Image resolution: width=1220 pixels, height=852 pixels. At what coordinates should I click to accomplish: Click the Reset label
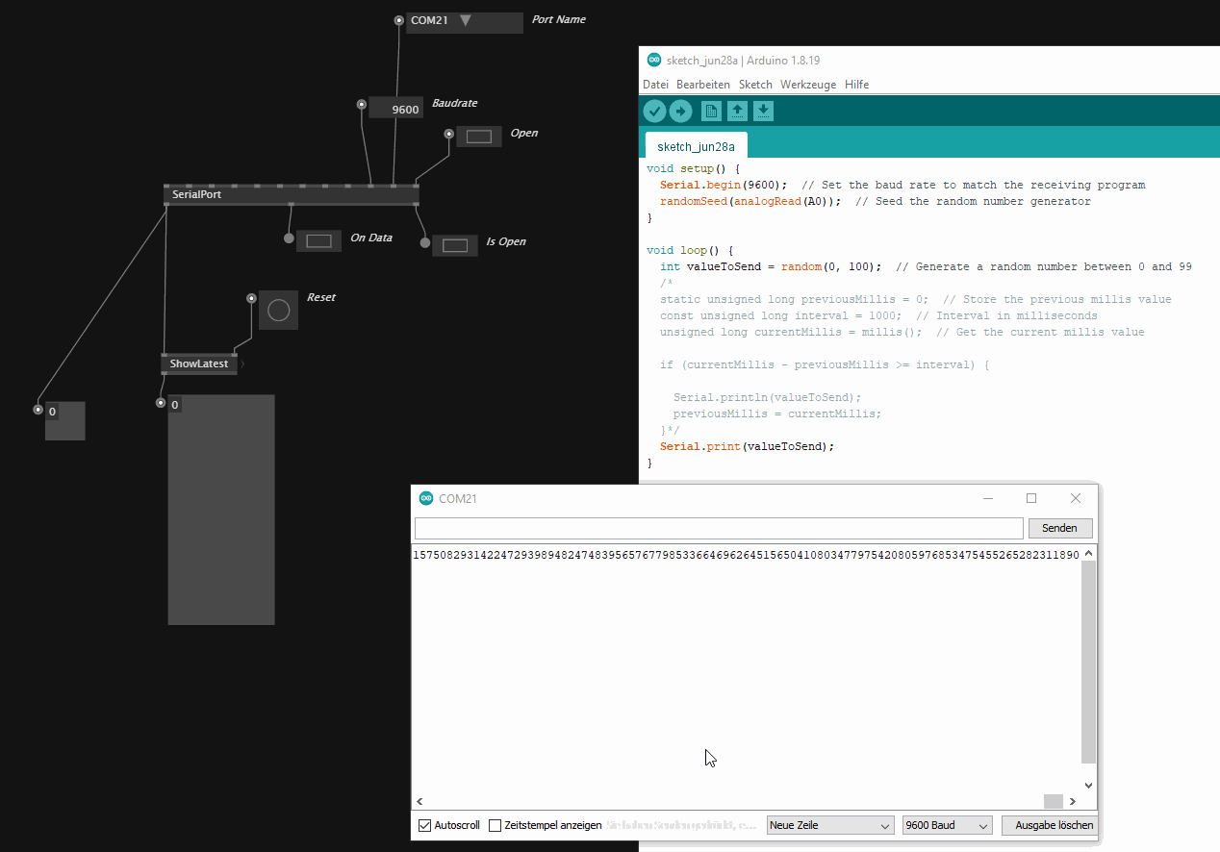pos(321,297)
